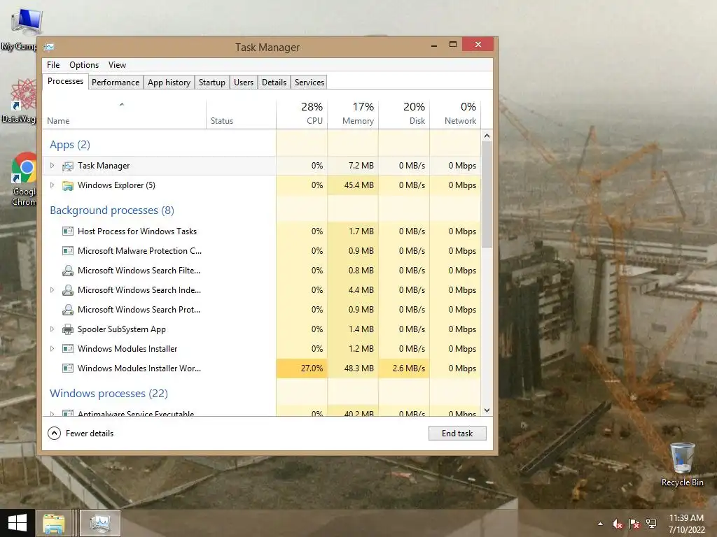Screen dimensions: 717x537
Task: Open File Explorer from the taskbar
Action: (x=54, y=523)
